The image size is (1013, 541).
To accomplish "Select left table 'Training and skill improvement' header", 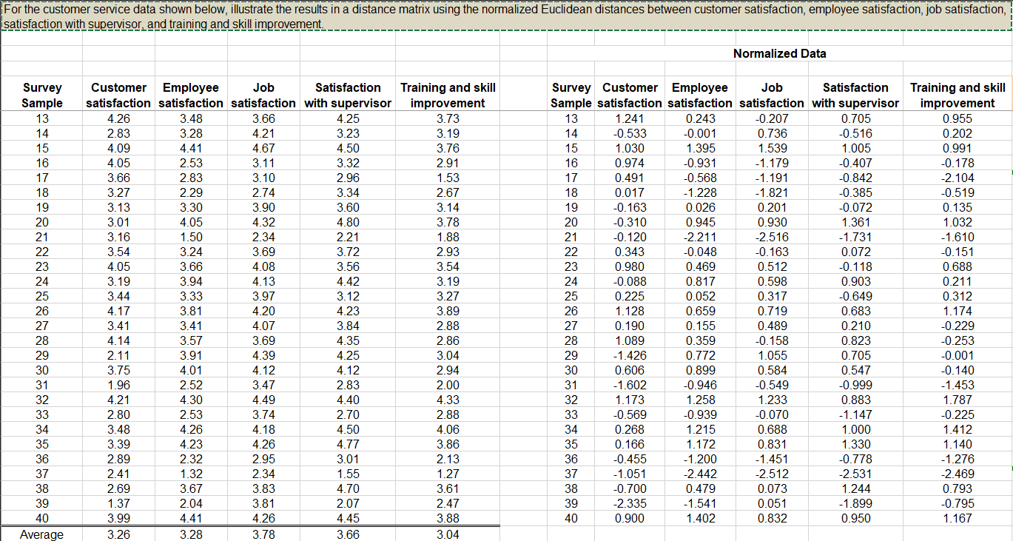I will click(448, 95).
